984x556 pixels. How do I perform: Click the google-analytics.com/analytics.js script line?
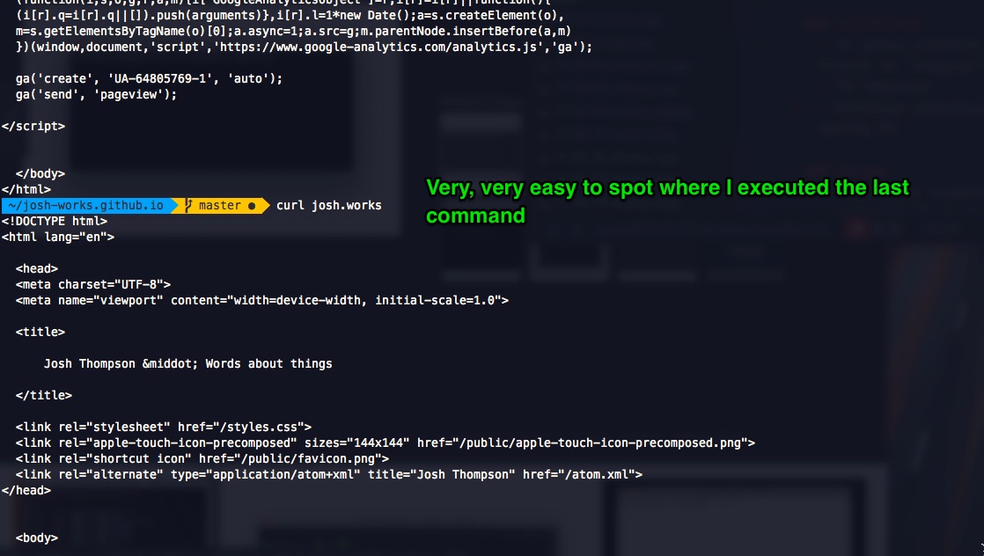[x=304, y=47]
